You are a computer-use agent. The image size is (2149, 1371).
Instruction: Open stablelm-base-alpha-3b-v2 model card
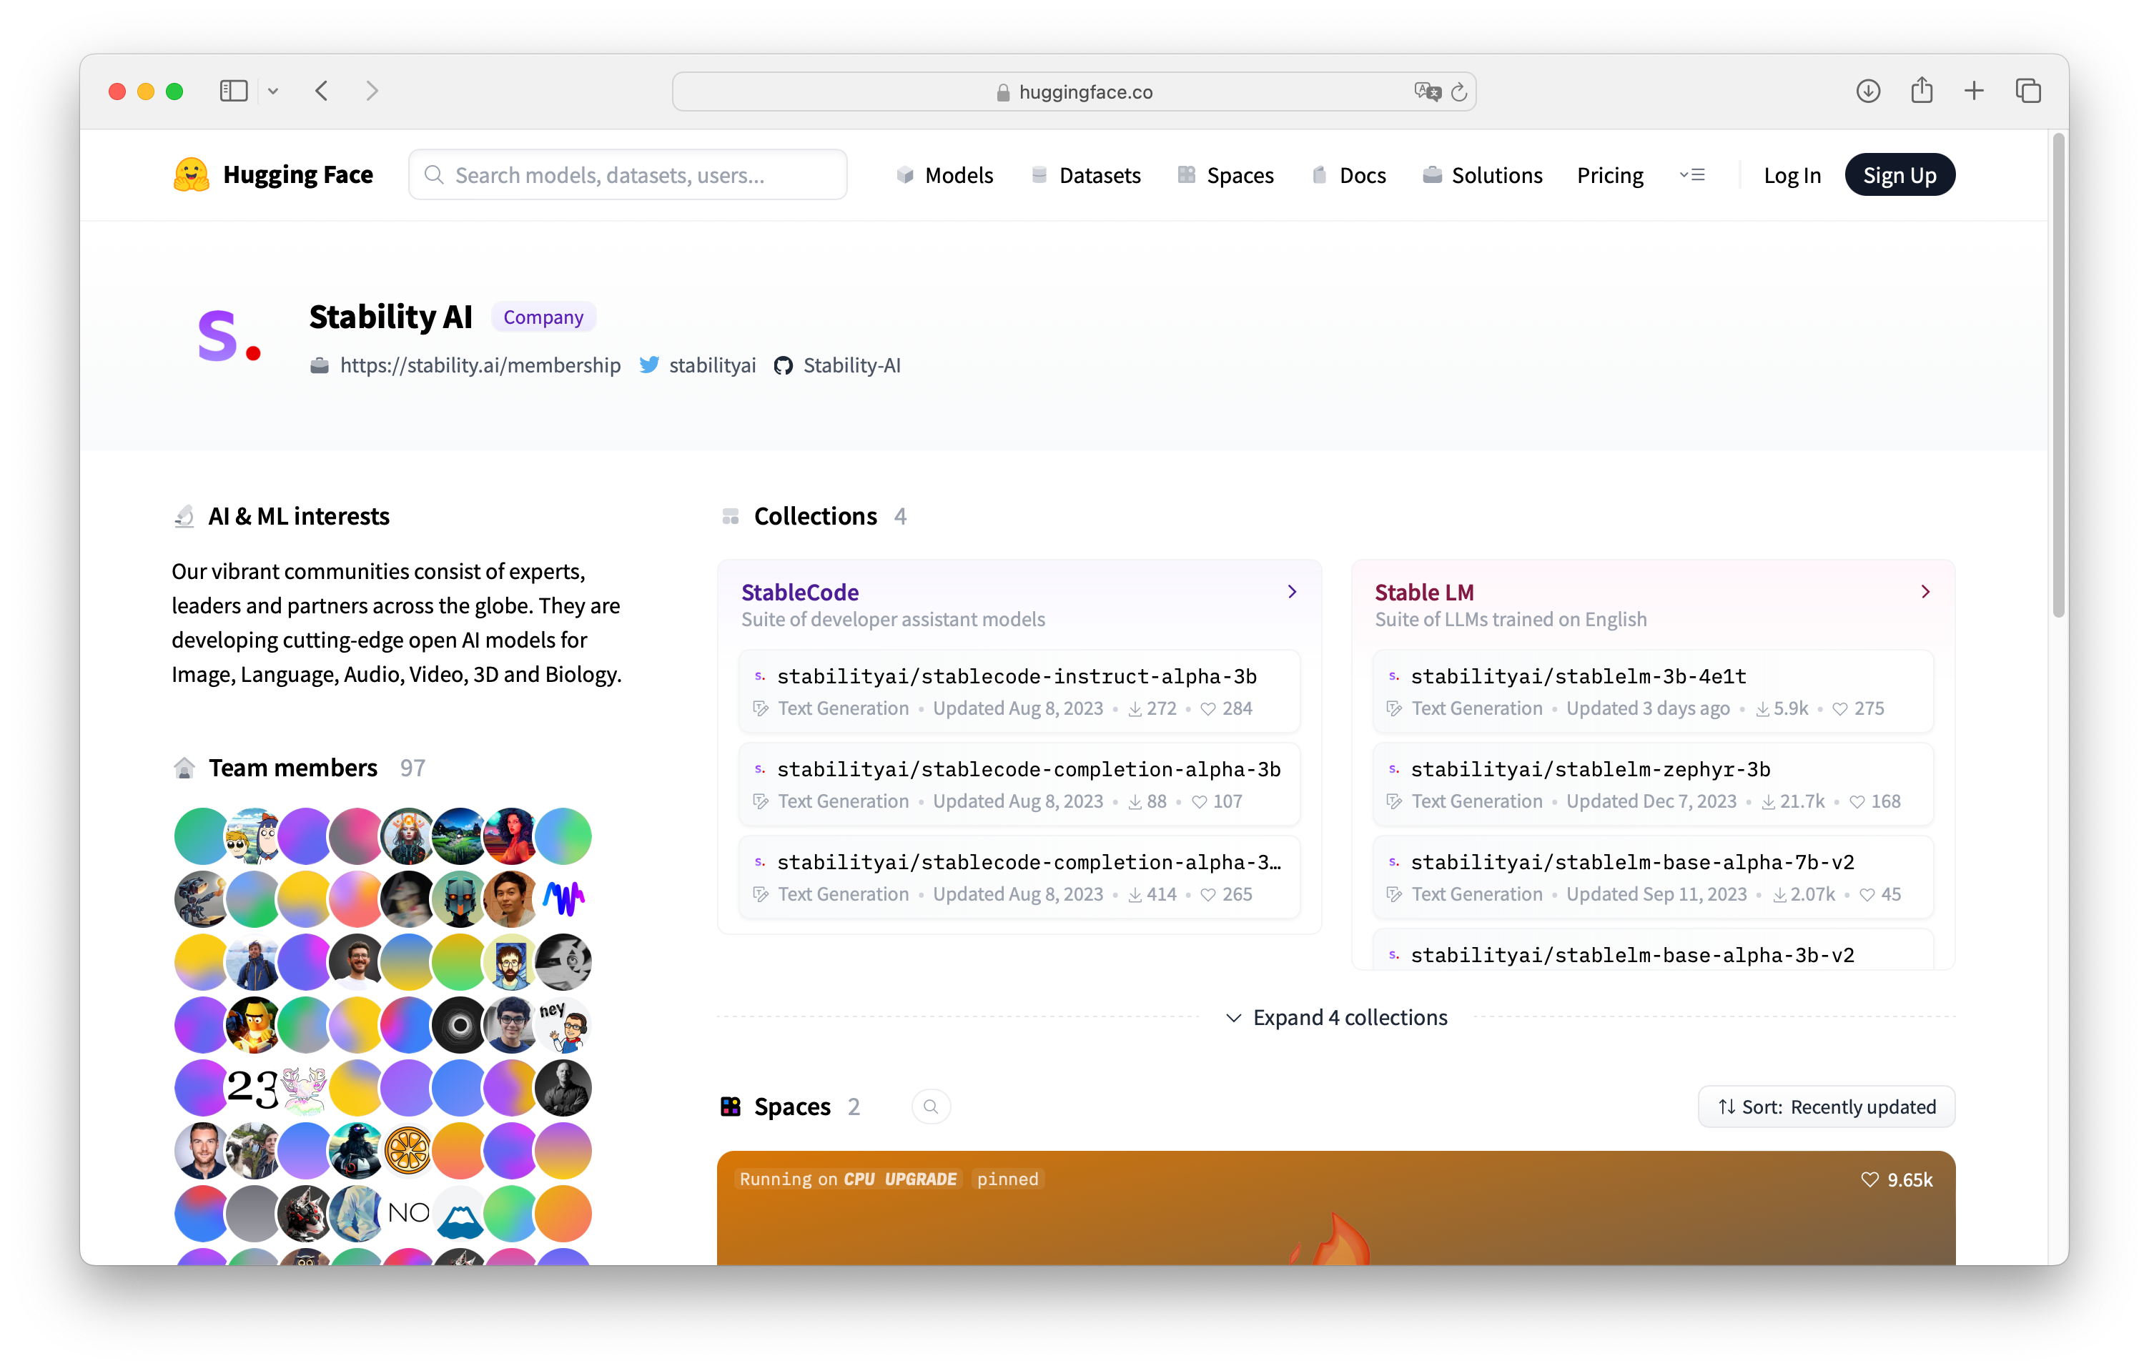point(1653,950)
